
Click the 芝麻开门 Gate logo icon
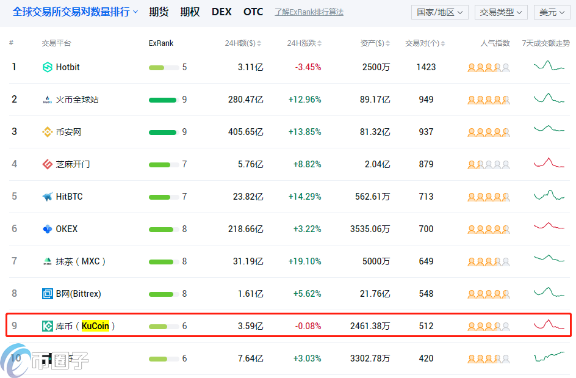(47, 164)
